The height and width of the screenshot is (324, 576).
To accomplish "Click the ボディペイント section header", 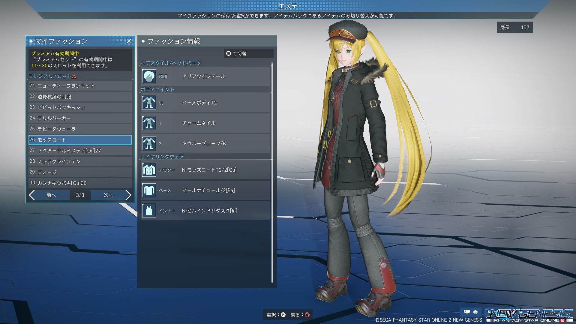I will click(157, 89).
